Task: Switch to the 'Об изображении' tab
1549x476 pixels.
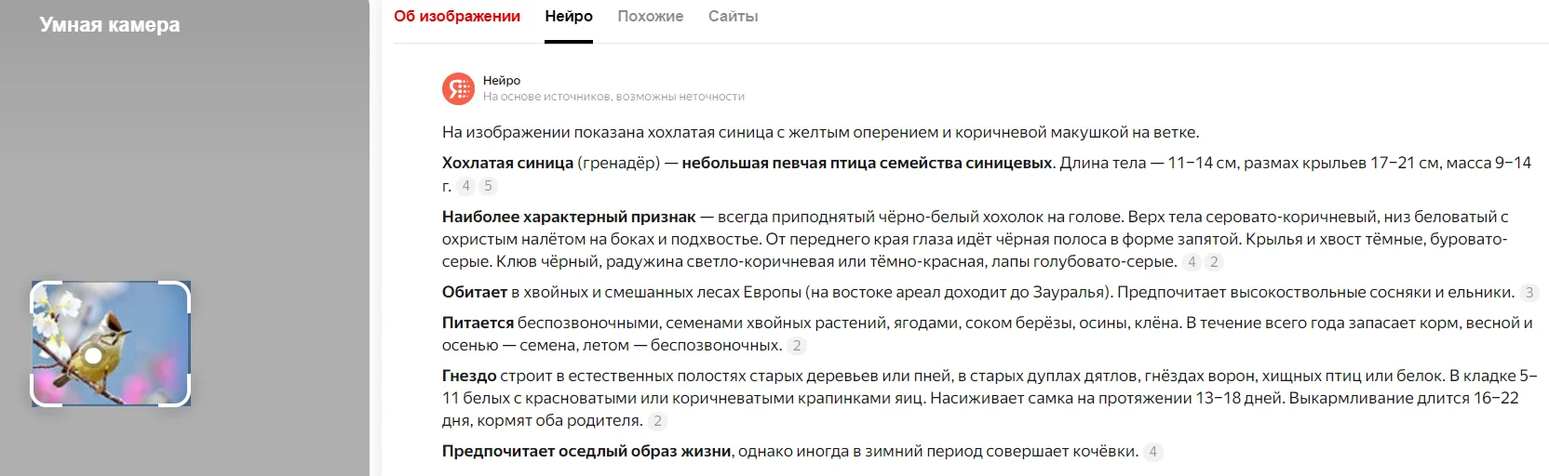Action: point(456,17)
